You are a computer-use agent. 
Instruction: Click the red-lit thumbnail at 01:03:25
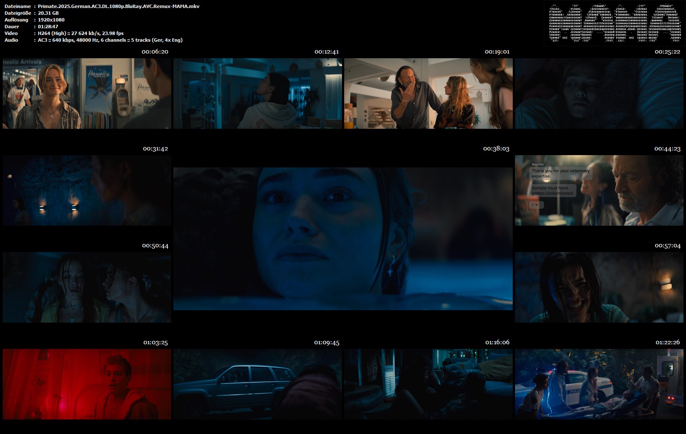click(87, 384)
